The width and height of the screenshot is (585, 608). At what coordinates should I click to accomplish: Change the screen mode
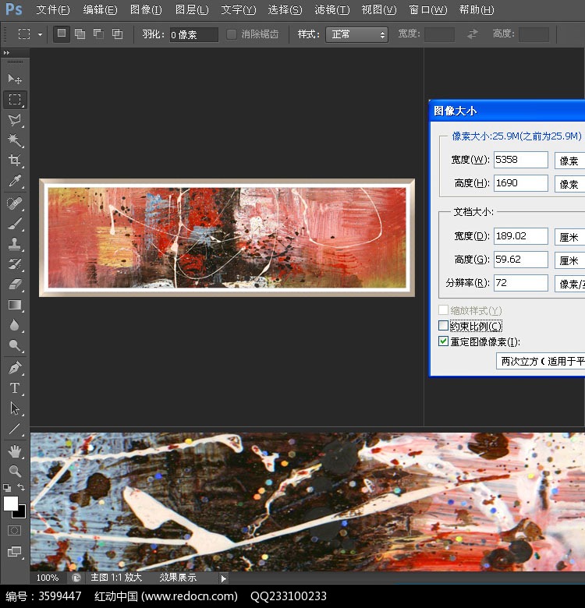(x=14, y=551)
